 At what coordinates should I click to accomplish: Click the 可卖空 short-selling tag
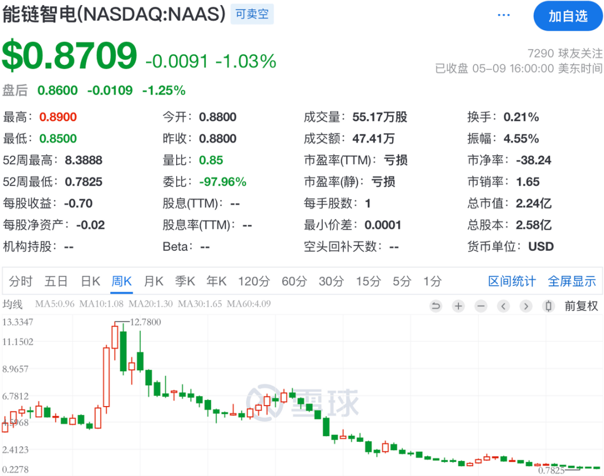[x=252, y=14]
